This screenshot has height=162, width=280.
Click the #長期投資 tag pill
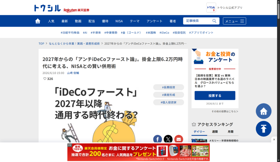169,87
